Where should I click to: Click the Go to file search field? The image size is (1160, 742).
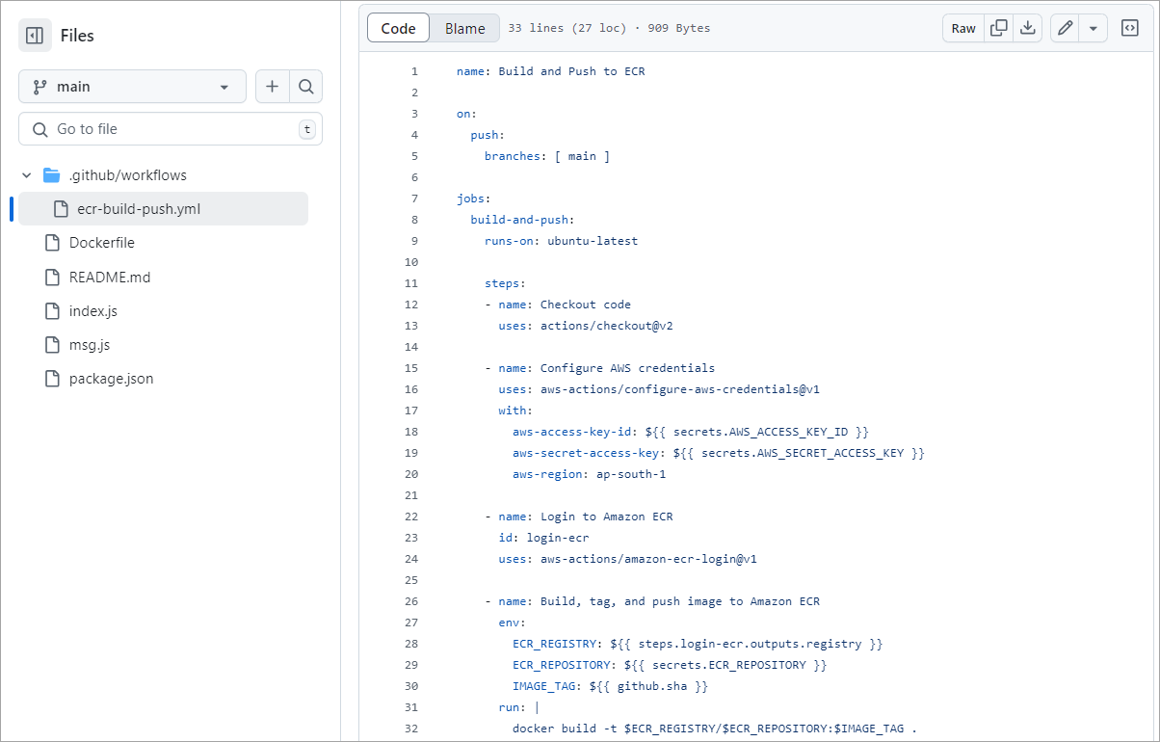coord(170,128)
